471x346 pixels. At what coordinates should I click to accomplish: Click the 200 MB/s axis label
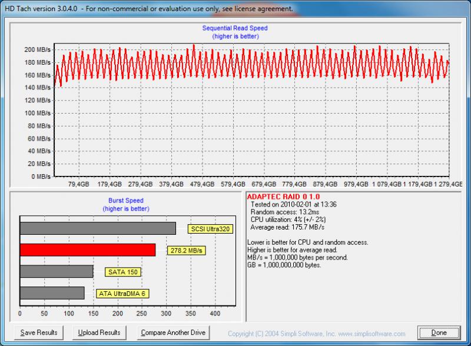[38, 49]
